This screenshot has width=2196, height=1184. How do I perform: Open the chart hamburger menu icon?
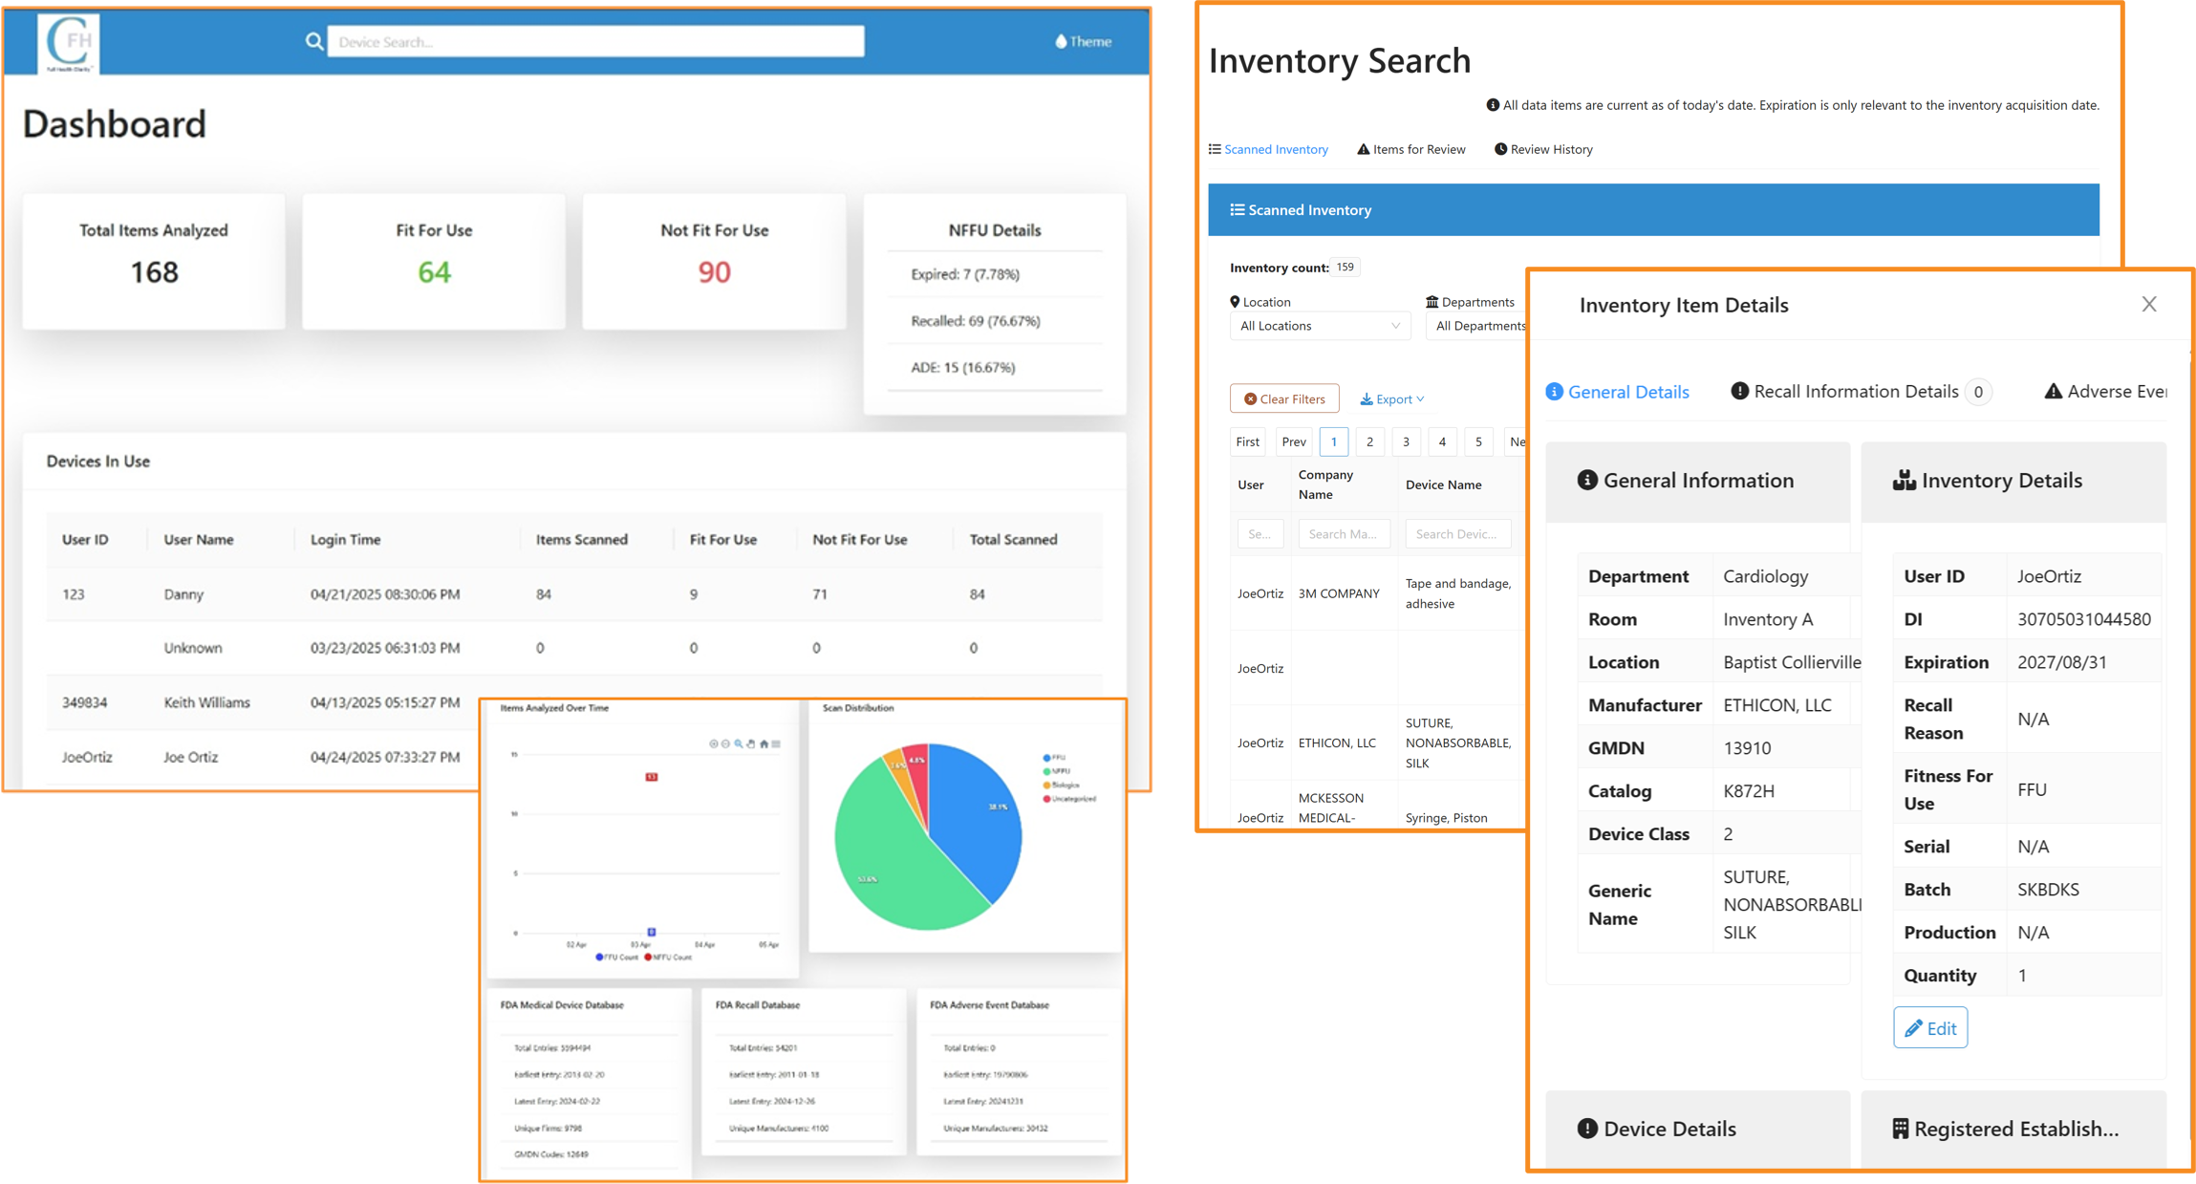tap(776, 743)
